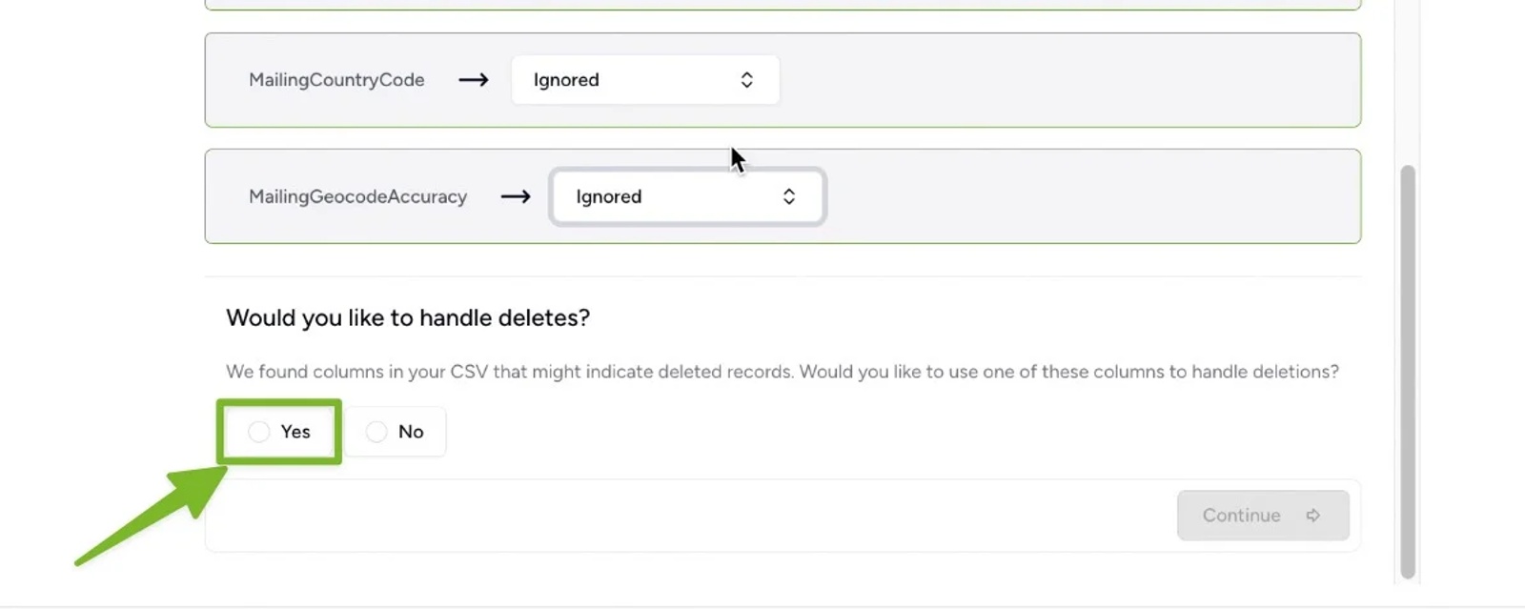
Task: Click the mapping arrow next to MailingGeocodeAccuracy
Action: (x=516, y=196)
